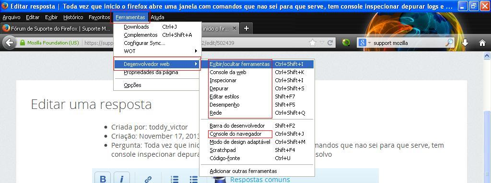Choose Inspecionar in developer submenu
The width and height of the screenshot is (491, 183).
tap(257, 80)
